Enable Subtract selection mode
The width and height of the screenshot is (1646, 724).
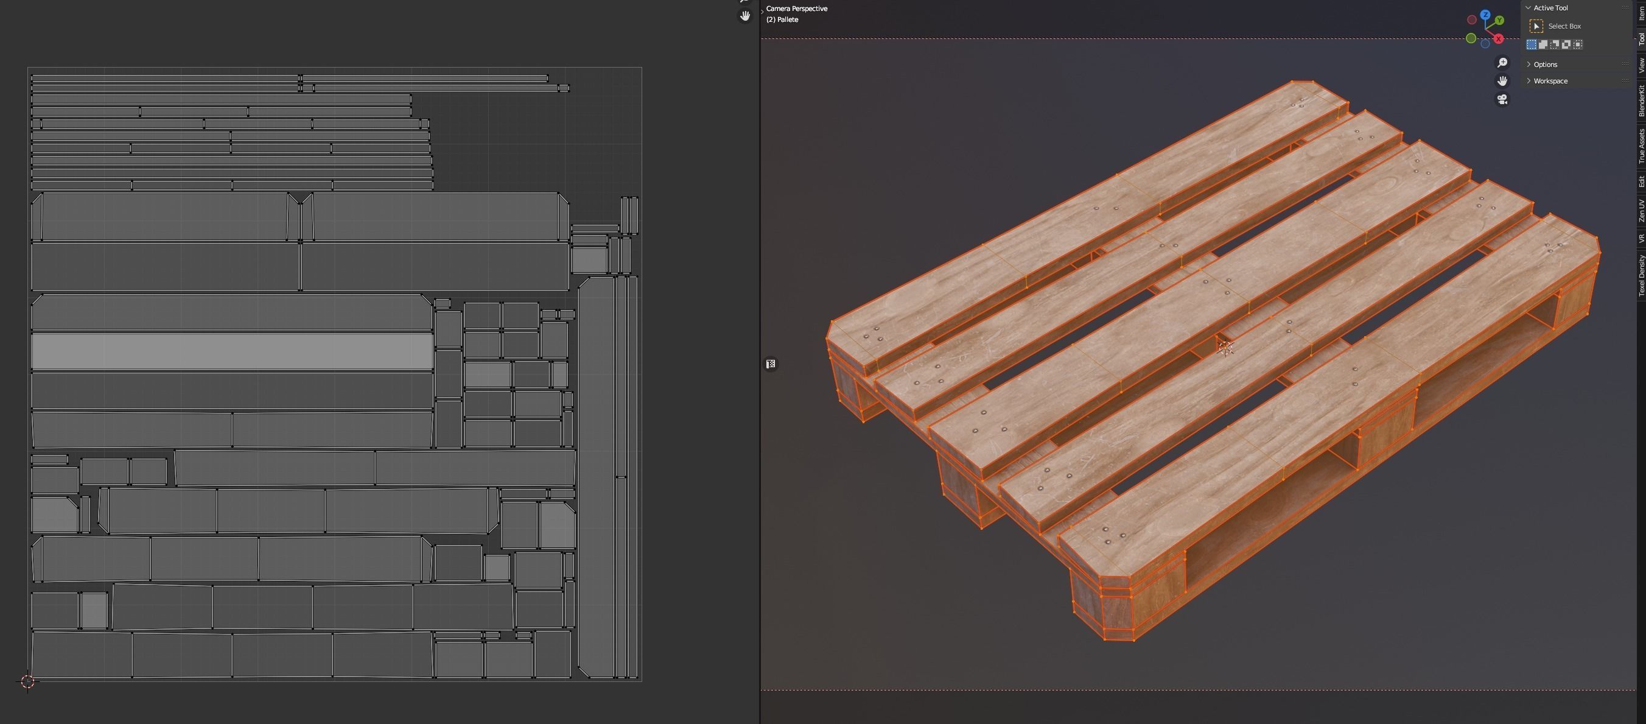1555,44
